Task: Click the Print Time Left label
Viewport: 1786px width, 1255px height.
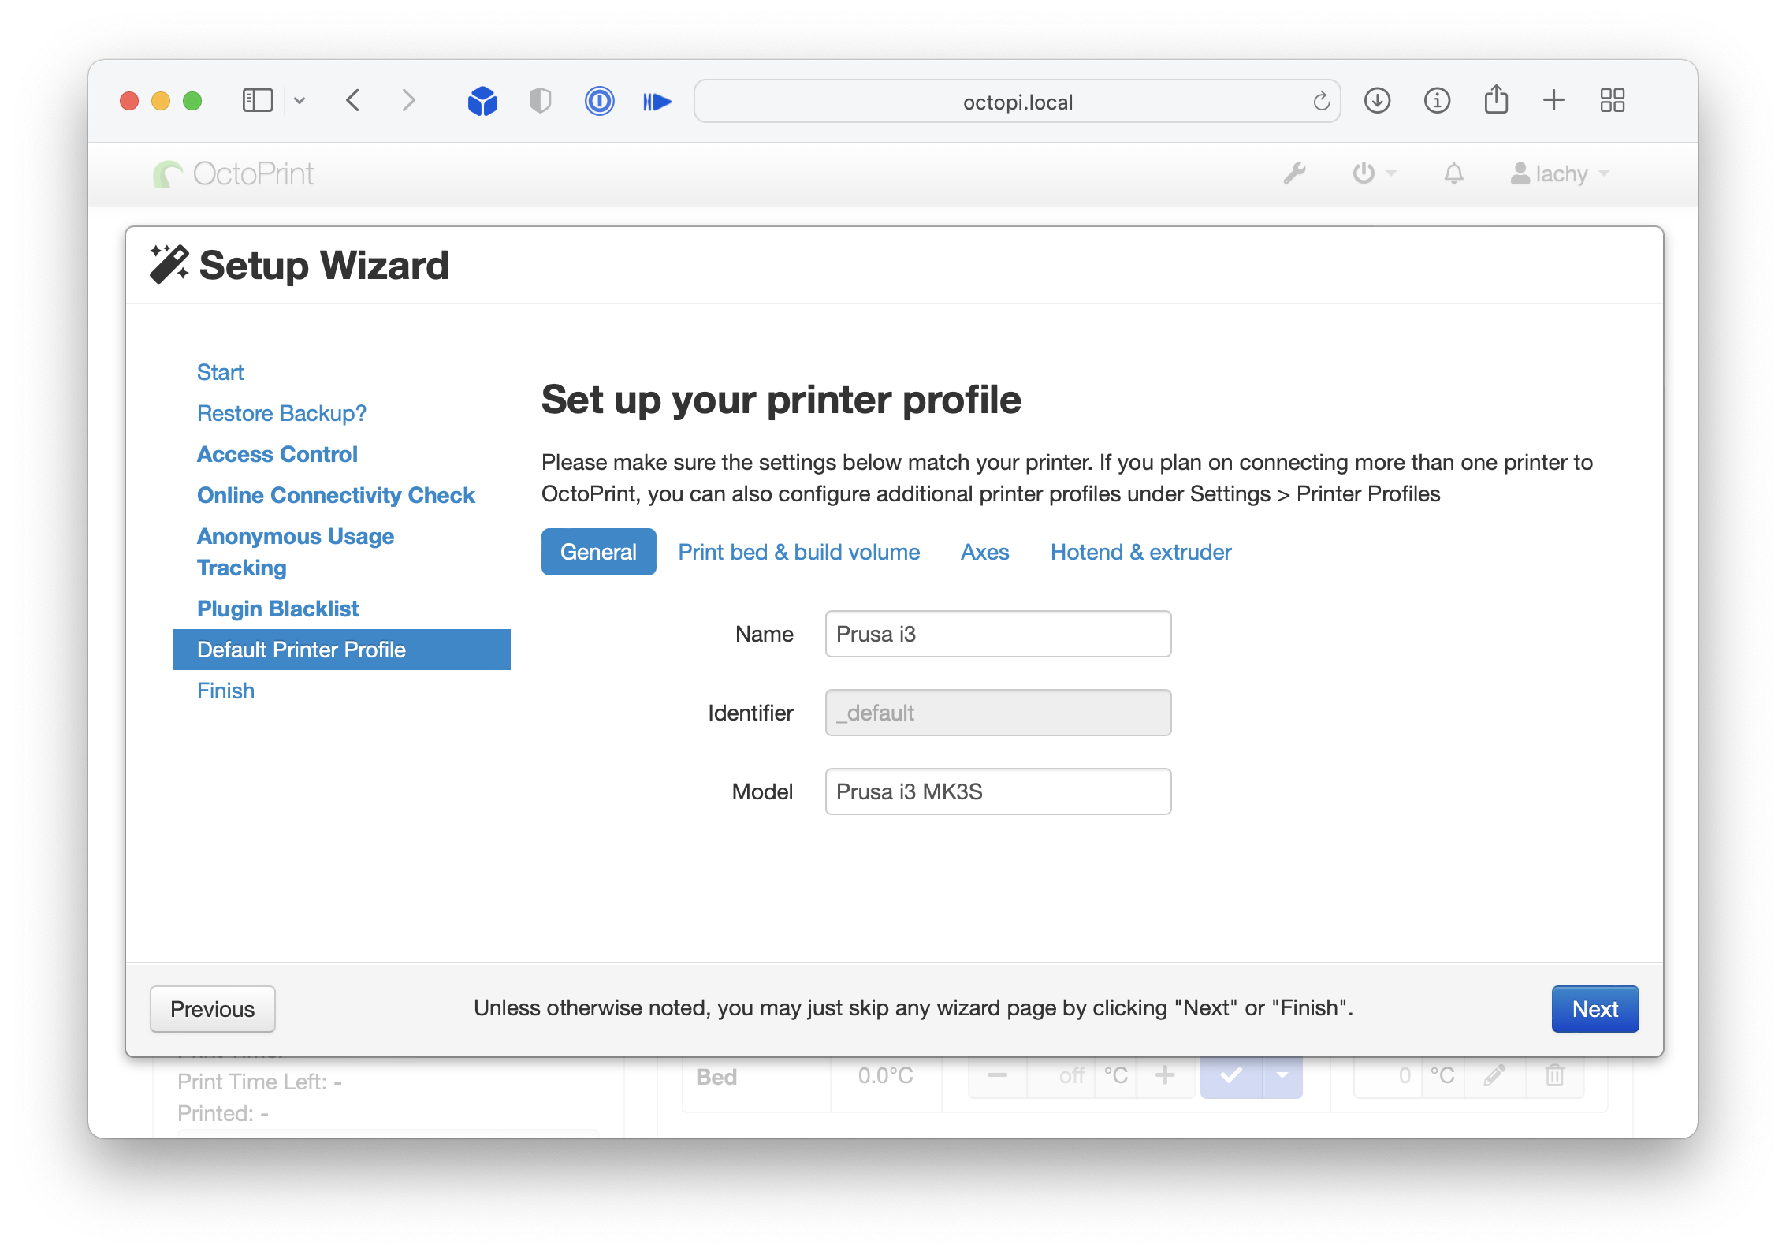Action: pos(259,1082)
